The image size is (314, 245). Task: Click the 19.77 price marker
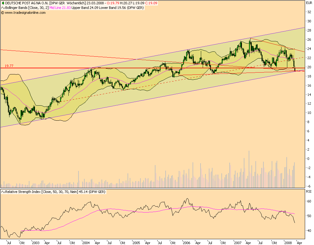pyautogui.click(x=9, y=65)
